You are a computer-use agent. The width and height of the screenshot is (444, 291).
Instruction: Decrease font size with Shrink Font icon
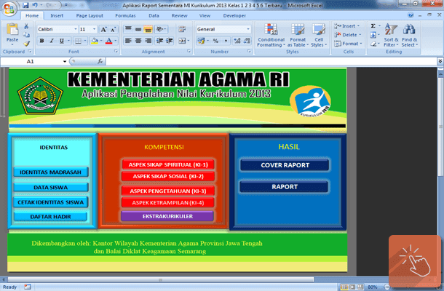click(x=113, y=29)
